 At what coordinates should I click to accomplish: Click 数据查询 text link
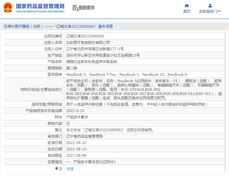coord(86,8)
